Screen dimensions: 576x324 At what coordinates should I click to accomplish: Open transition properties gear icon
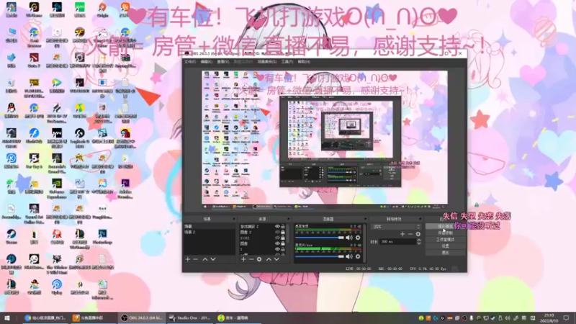[418, 234]
